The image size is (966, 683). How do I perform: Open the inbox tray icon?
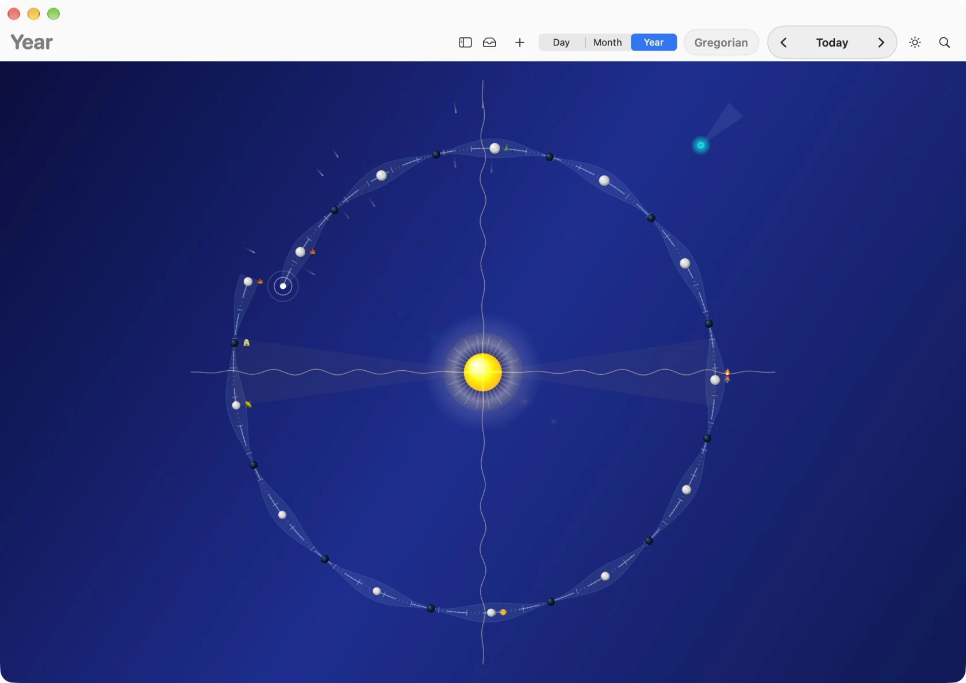[x=489, y=43]
